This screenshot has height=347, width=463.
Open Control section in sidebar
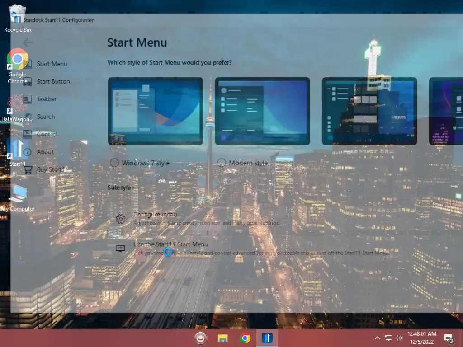click(47, 134)
